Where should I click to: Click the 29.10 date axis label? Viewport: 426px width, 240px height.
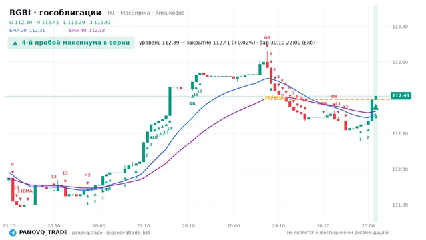point(278,225)
